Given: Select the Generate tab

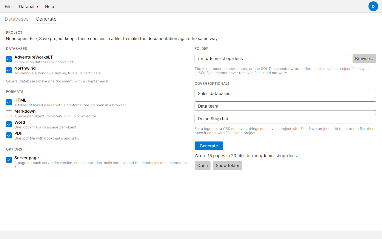Looking at the screenshot, I should [x=46, y=19].
